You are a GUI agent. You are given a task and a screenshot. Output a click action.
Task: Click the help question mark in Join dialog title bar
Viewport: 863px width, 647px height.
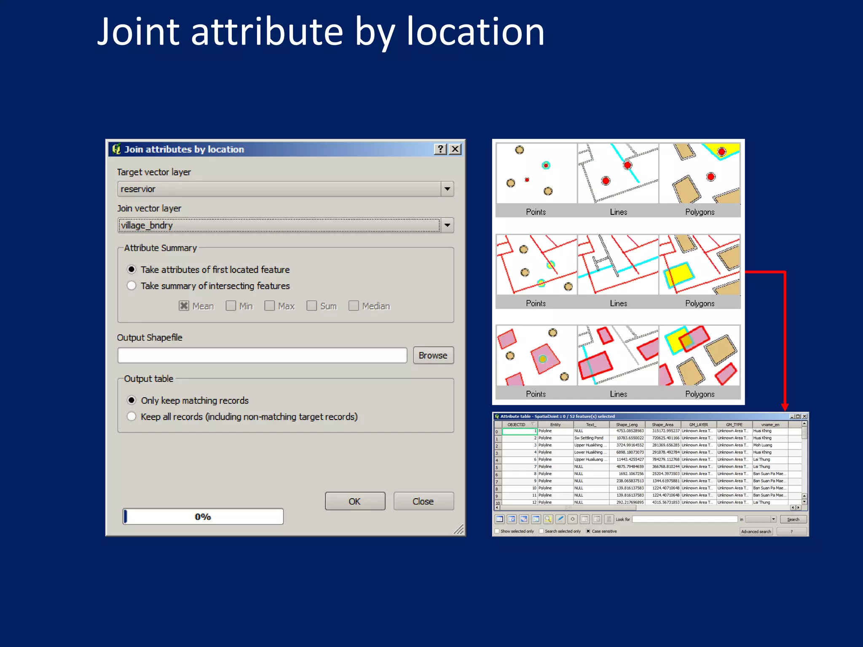tap(440, 149)
